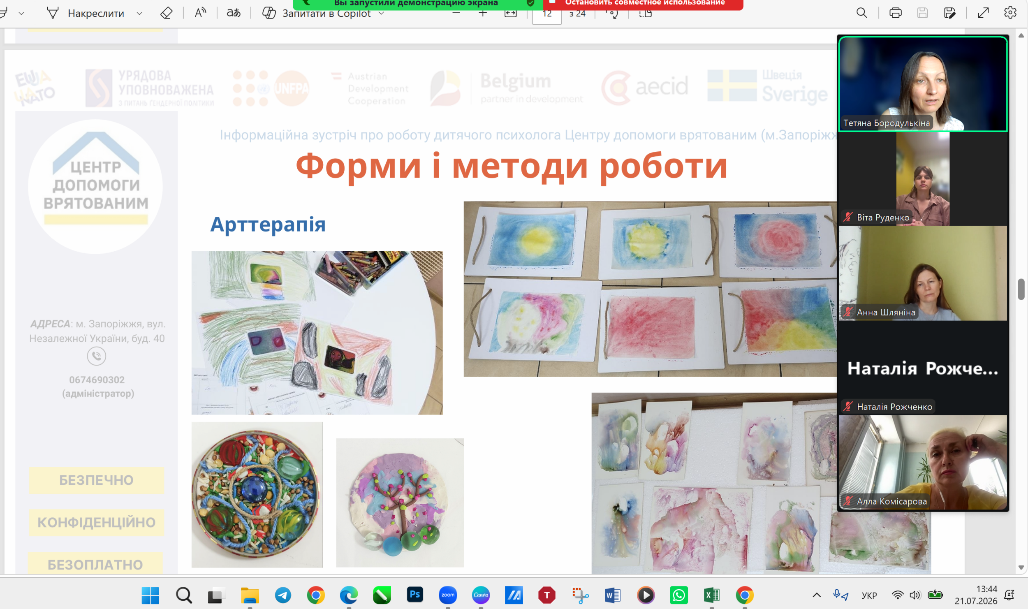The width and height of the screenshot is (1028, 609).
Task: Select Анна Шляніна video tile
Action: point(923,273)
